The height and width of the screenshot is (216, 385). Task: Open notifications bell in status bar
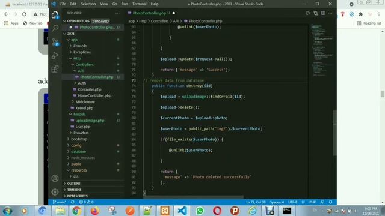[x=331, y=202]
